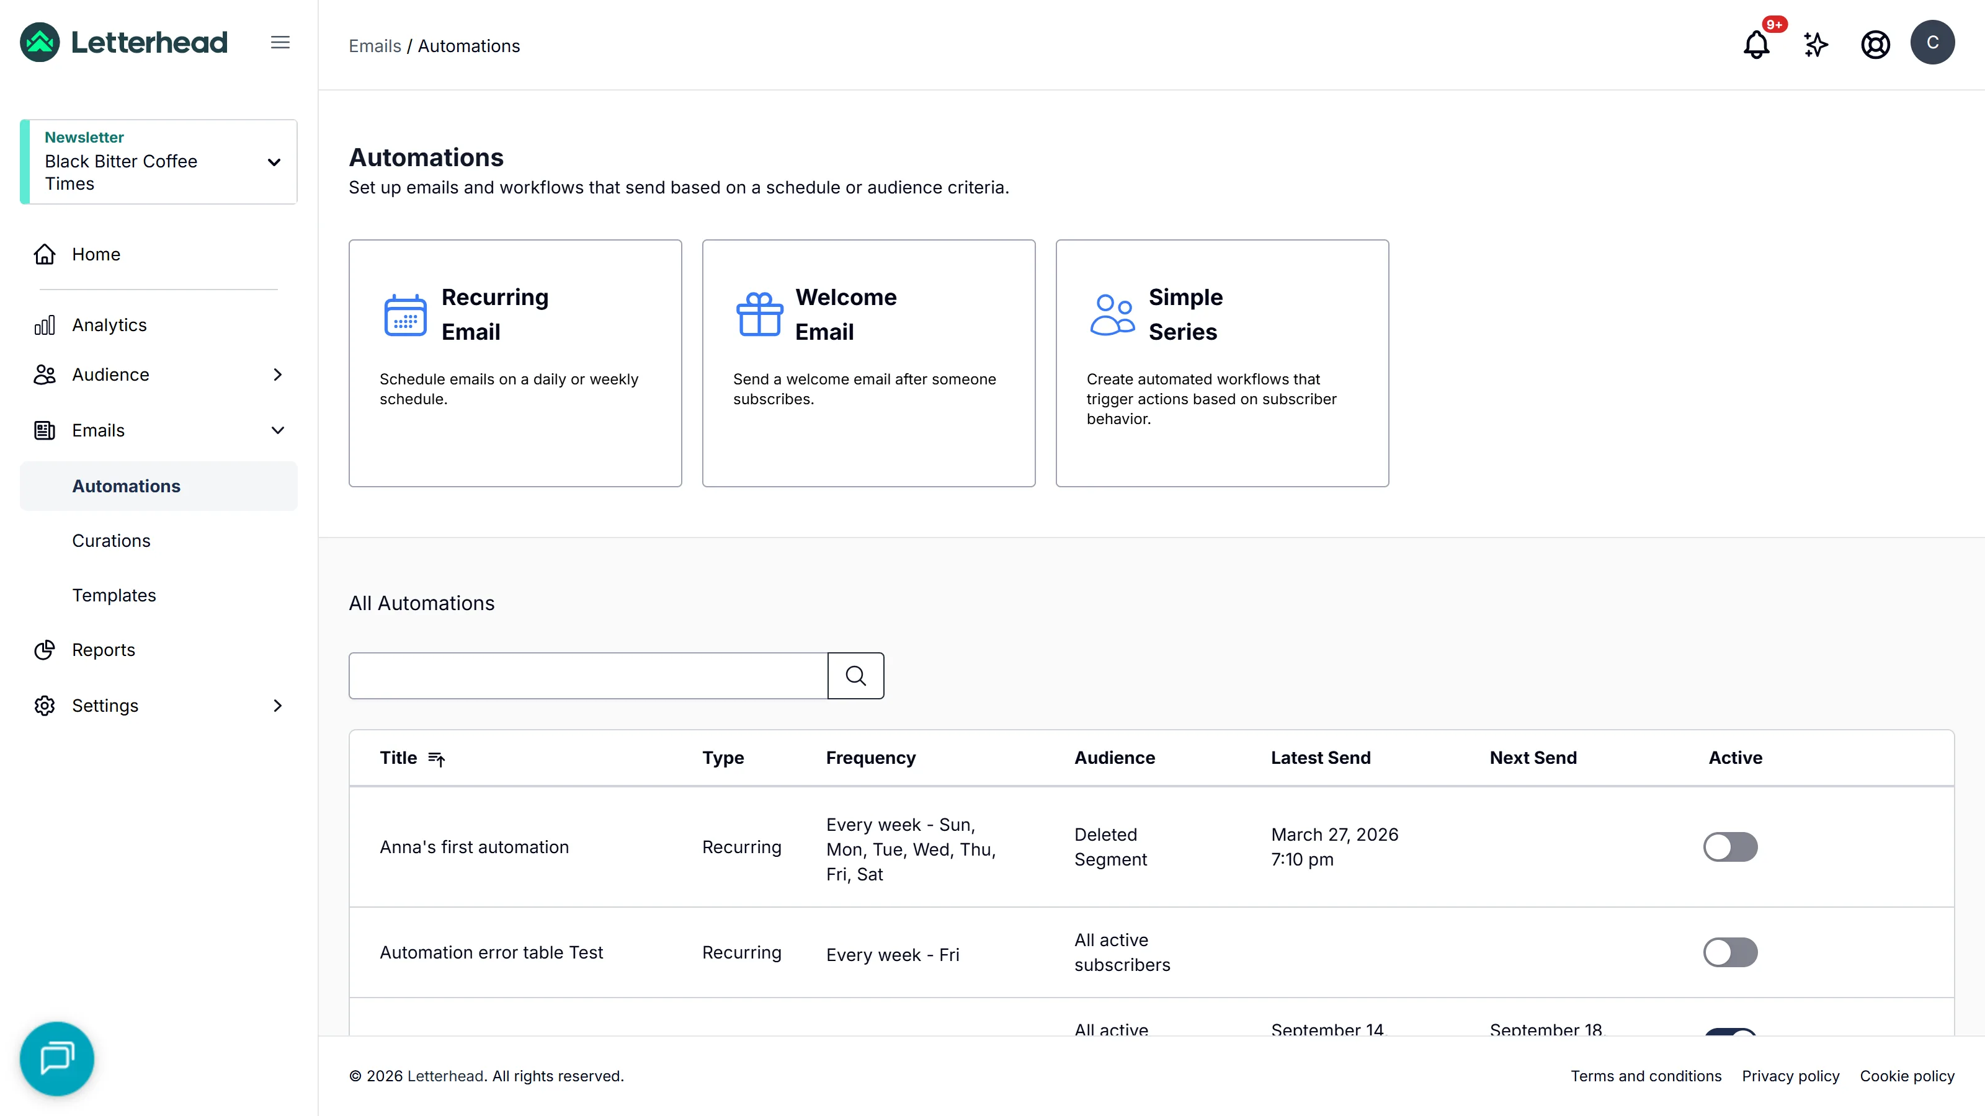Viewport: 1985px width, 1116px height.
Task: Open the AI sparkle icon
Action: pyautogui.click(x=1816, y=44)
